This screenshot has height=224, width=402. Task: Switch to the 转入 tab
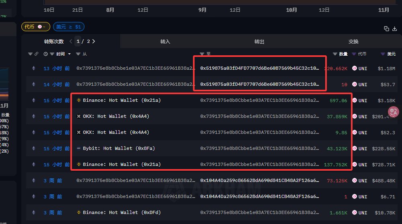(x=165, y=42)
